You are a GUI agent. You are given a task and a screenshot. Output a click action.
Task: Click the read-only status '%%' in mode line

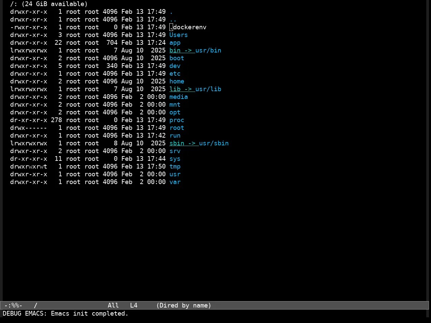(15, 306)
